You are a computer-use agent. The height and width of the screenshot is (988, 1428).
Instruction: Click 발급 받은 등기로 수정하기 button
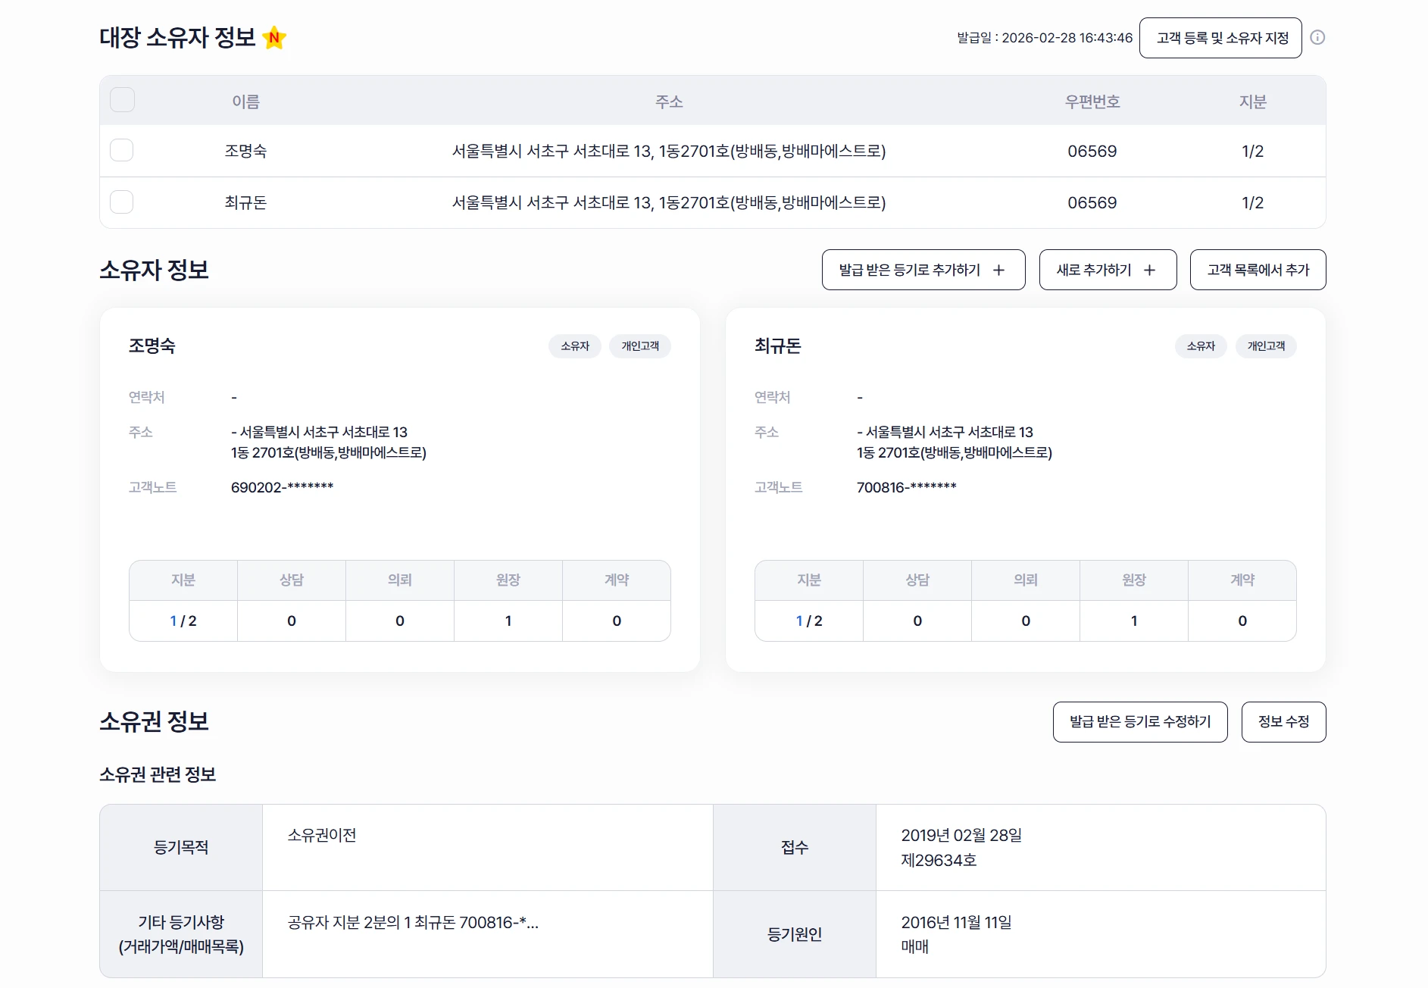coord(1139,722)
